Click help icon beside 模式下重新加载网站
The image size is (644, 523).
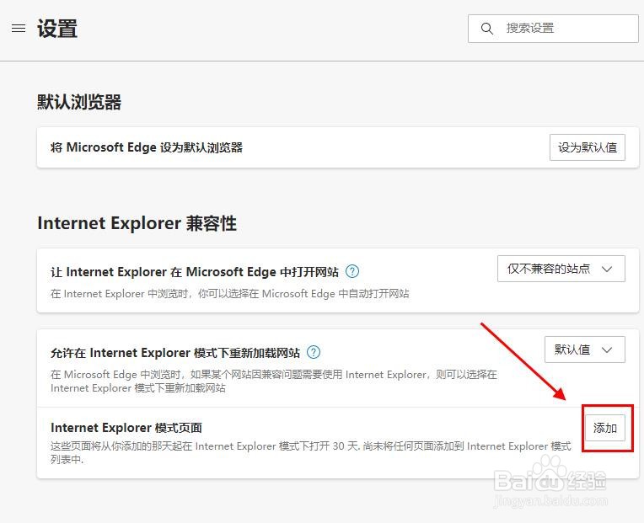pyautogui.click(x=314, y=352)
